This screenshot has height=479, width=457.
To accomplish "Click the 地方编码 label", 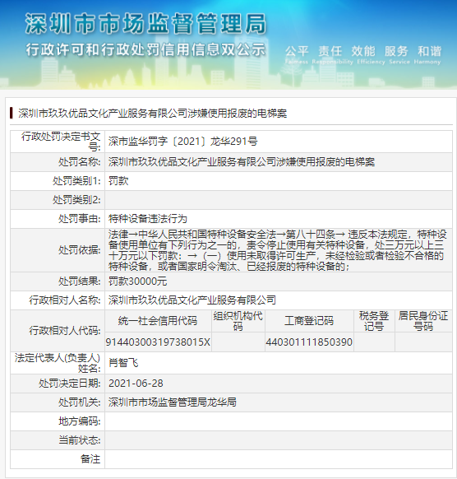I will [80, 421].
